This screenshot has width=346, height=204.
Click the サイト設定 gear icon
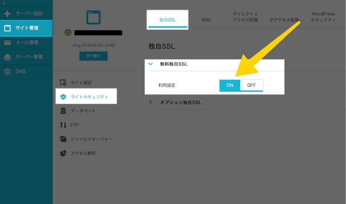[63, 83]
